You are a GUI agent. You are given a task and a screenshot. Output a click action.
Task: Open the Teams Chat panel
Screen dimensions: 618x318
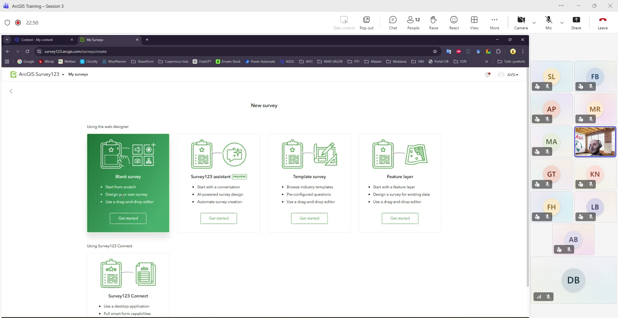393,23
